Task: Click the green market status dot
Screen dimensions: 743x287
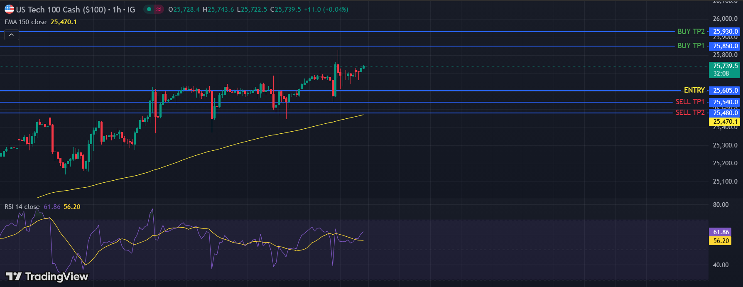Action: click(x=149, y=9)
